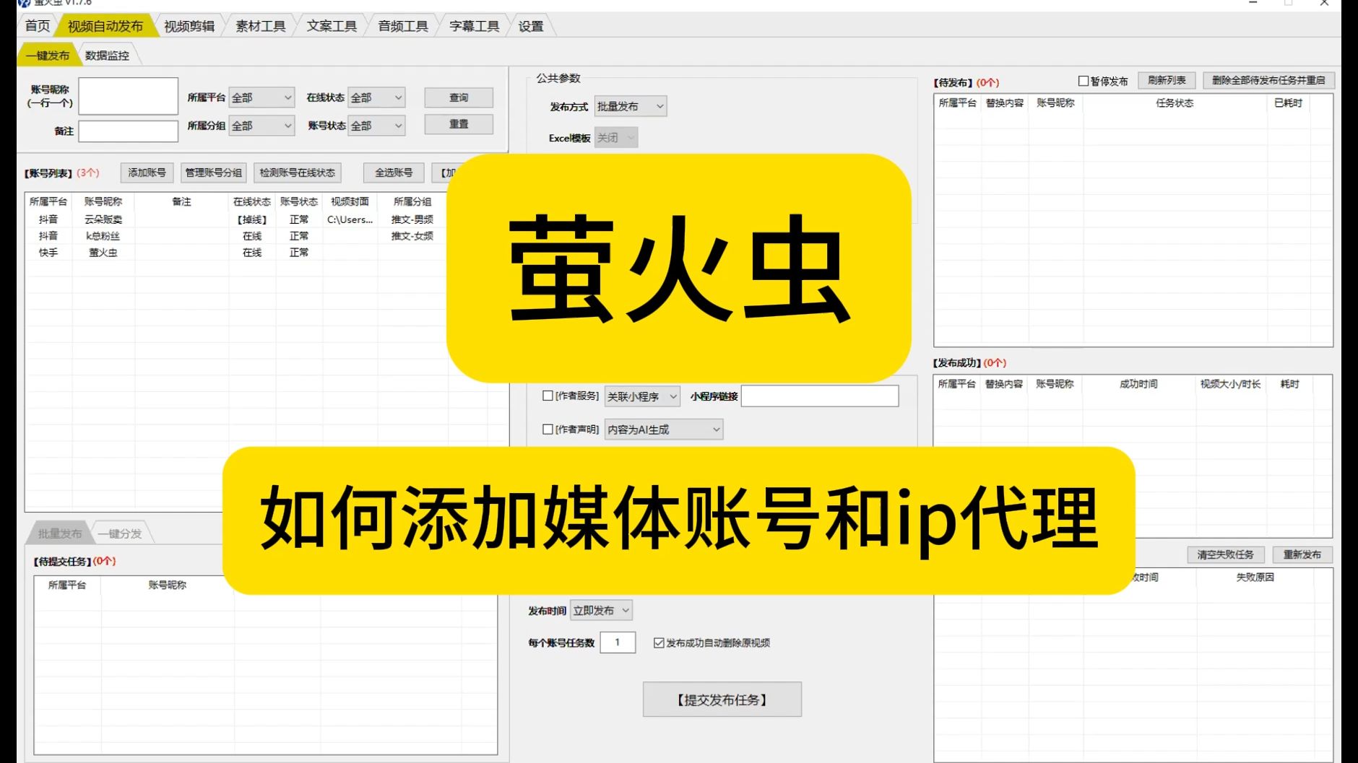Click the 账号昵称 text area

pyautogui.click(x=128, y=96)
